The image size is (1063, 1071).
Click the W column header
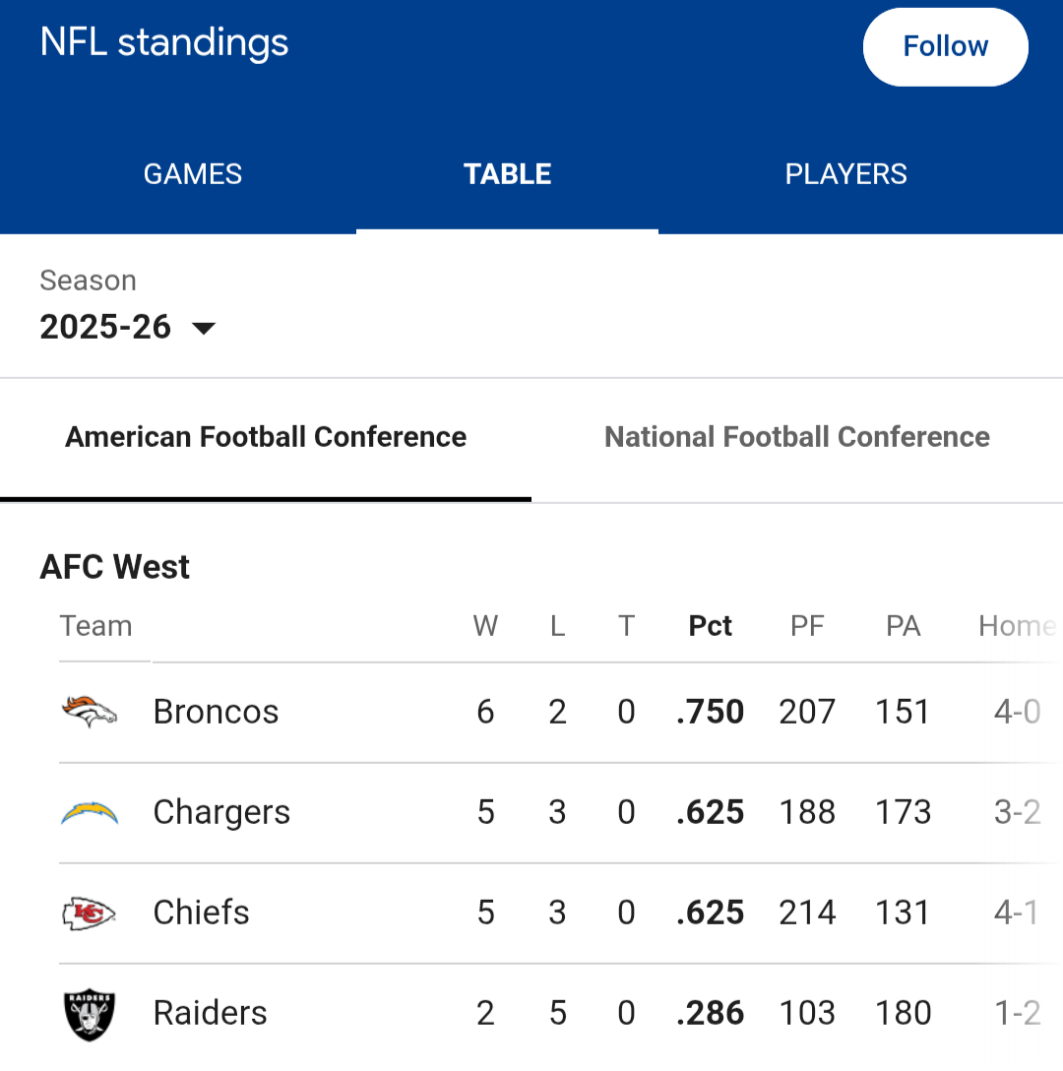(485, 626)
